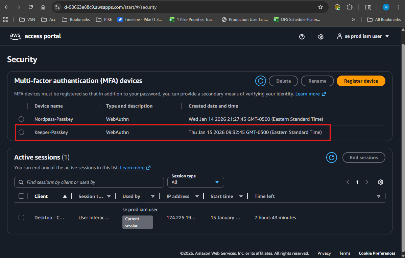Image resolution: width=405 pixels, height=258 pixels.
Task: Open the MFA devices Learn more link
Action: [x=310, y=94]
